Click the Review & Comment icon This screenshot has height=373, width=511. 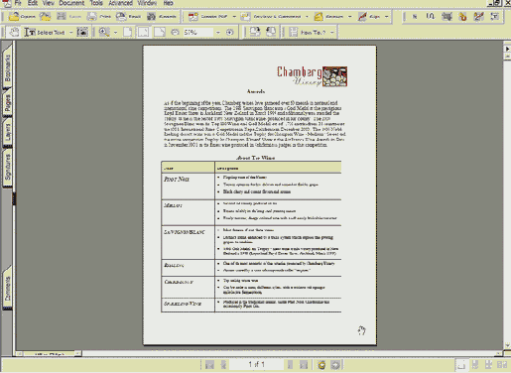pyautogui.click(x=245, y=16)
